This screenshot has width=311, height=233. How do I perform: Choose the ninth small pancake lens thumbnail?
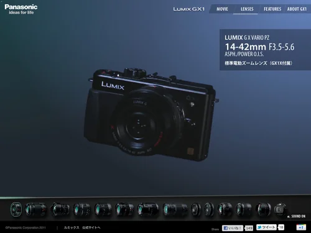pos(196,209)
